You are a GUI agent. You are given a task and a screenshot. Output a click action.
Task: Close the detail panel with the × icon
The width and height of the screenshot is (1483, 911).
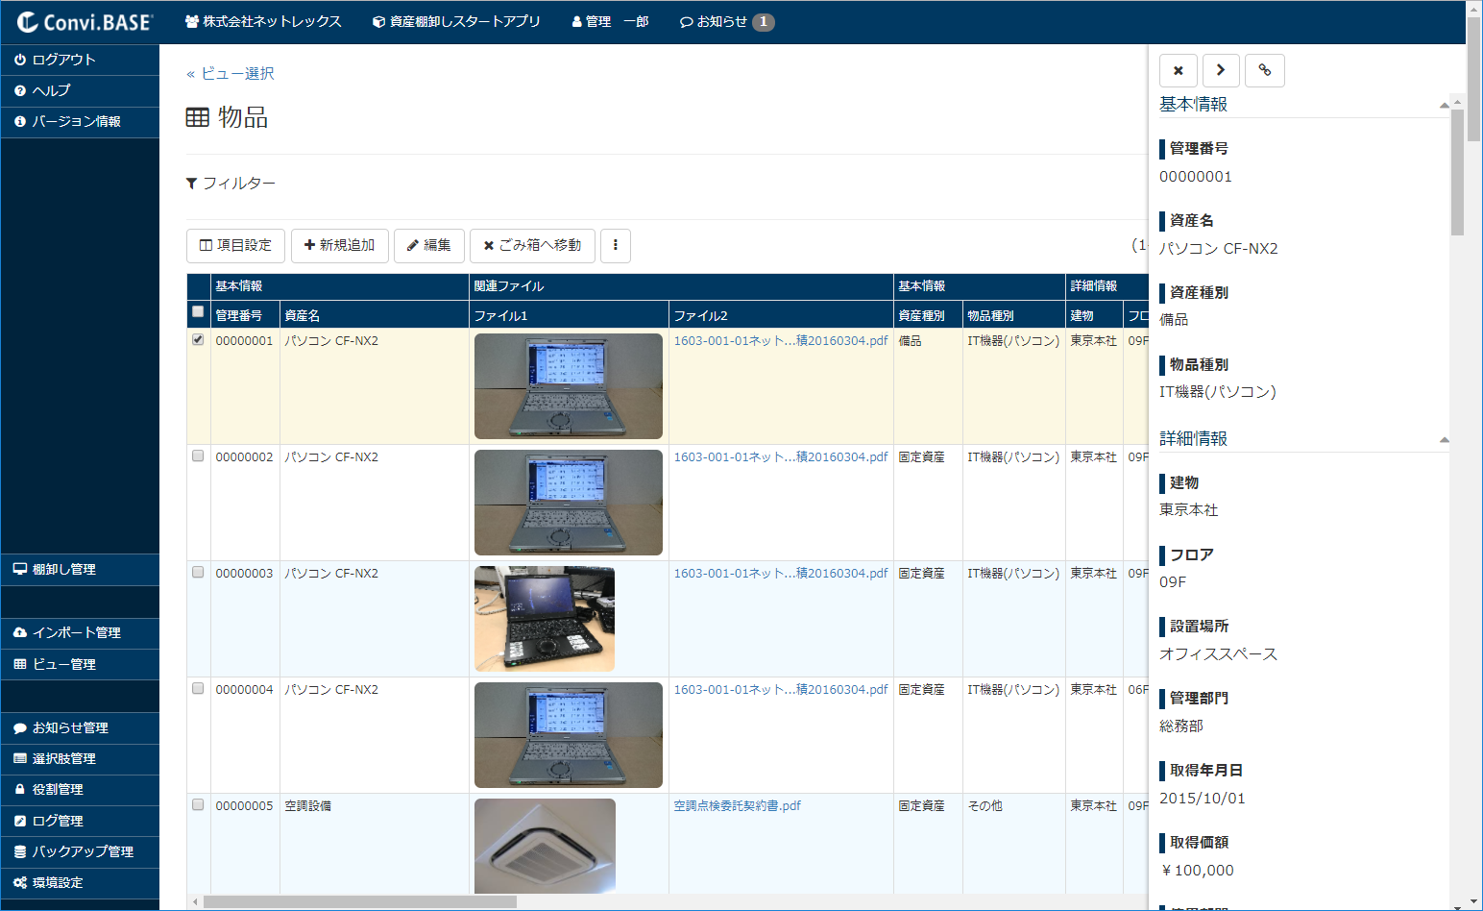(1178, 70)
